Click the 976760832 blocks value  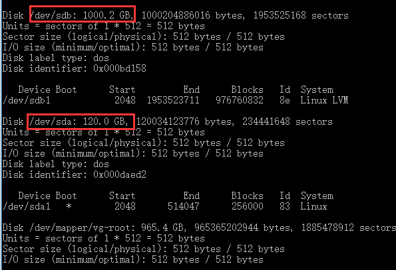pyautogui.click(x=240, y=100)
